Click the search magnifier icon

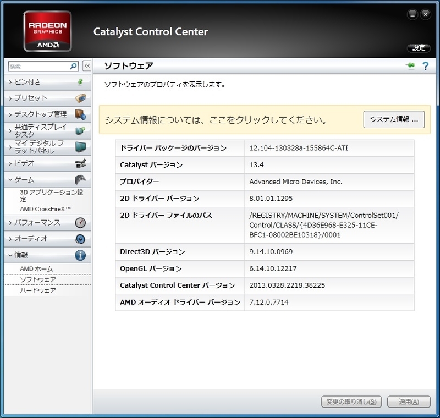coord(73,66)
